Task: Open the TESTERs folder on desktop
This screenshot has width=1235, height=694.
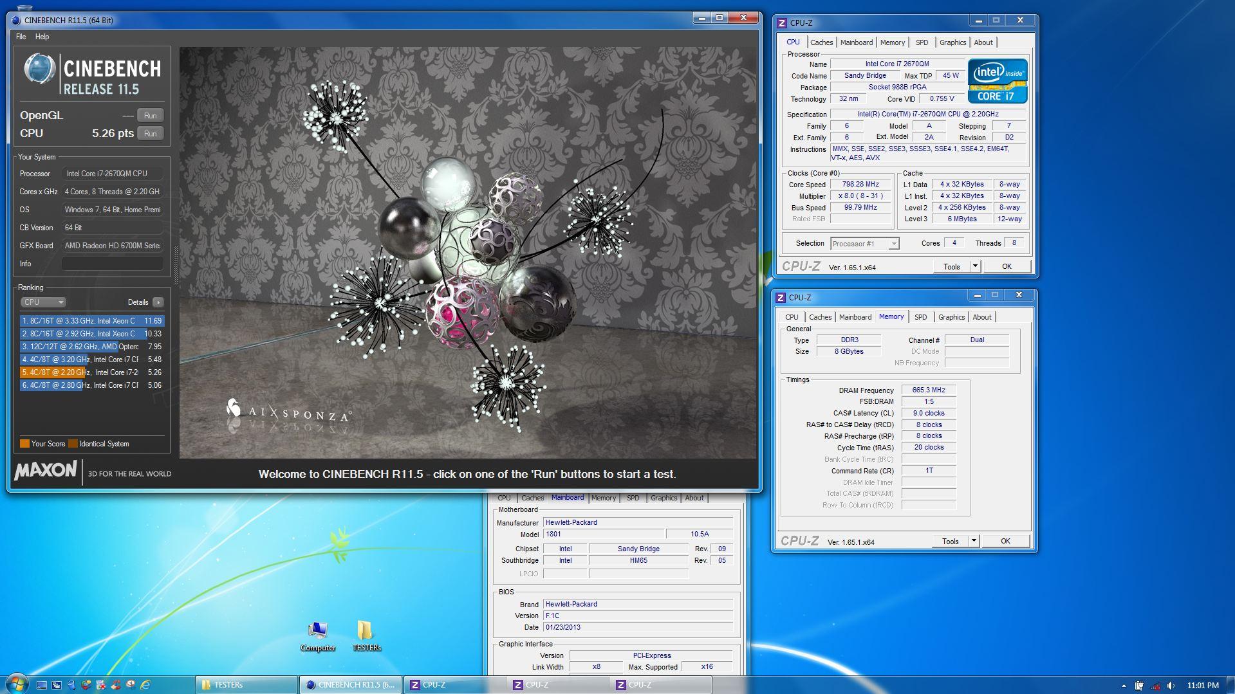Action: coord(366,637)
